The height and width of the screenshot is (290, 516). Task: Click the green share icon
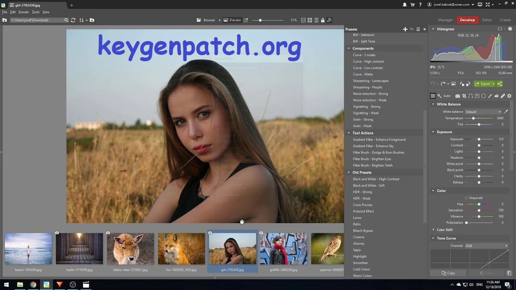point(499,84)
